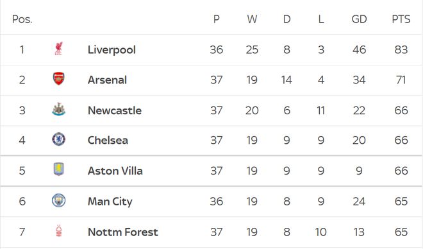Open the Man City team link
This screenshot has height=249, width=423.
pyautogui.click(x=110, y=202)
